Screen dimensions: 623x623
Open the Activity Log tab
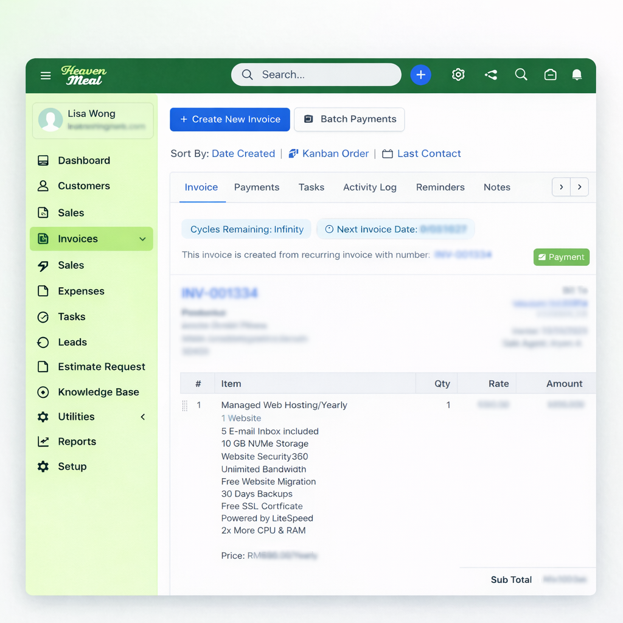click(x=369, y=187)
